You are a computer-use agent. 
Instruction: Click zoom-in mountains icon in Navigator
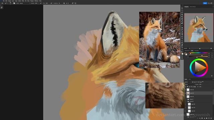[211, 48]
